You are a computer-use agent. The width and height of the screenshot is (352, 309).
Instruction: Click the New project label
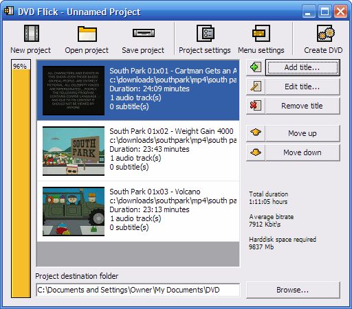click(x=30, y=50)
